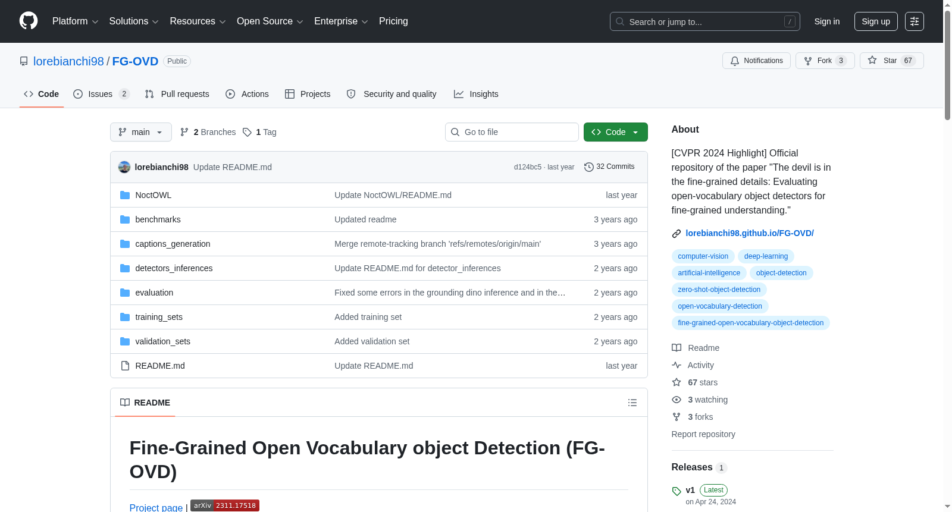
Task: Expand the Platform menu
Action: click(x=76, y=21)
